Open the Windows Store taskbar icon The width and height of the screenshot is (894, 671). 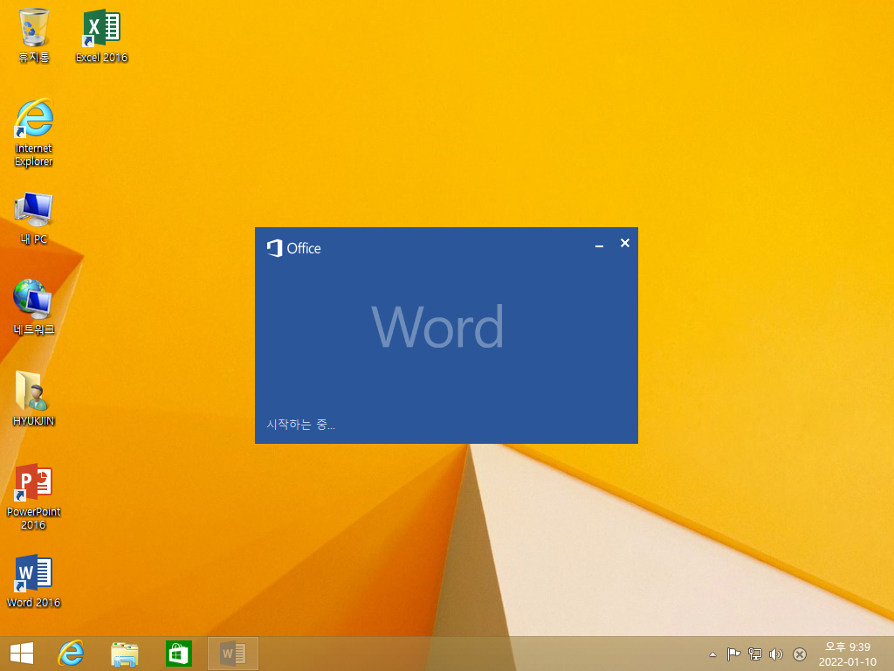(178, 654)
